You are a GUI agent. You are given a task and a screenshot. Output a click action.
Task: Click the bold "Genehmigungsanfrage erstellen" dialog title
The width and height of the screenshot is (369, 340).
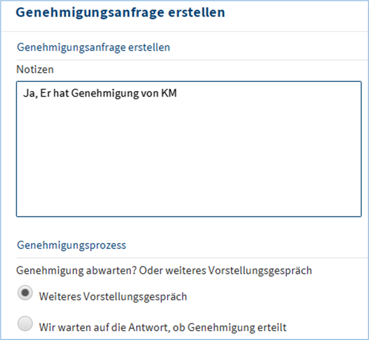[x=120, y=13]
